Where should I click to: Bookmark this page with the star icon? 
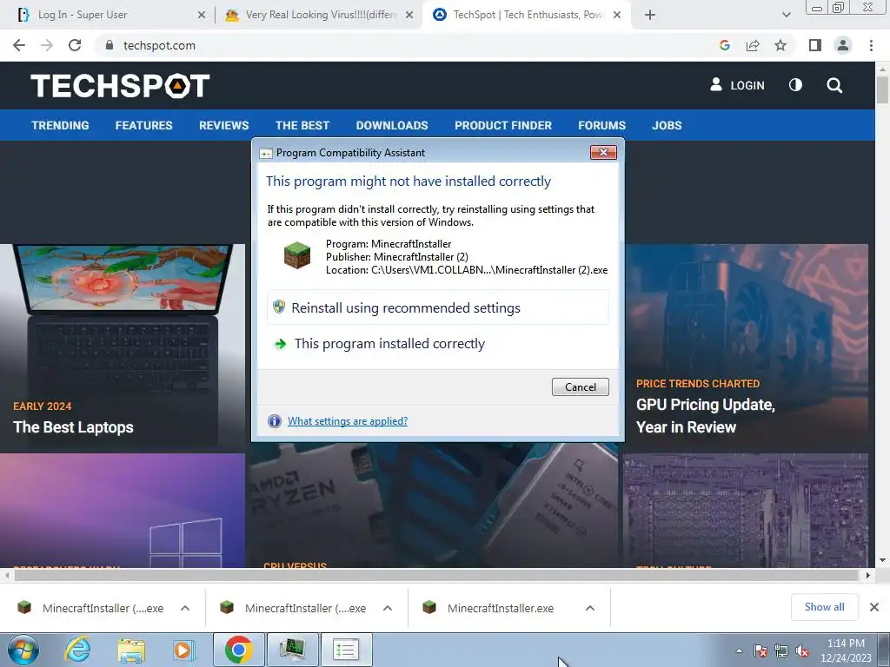tap(780, 45)
